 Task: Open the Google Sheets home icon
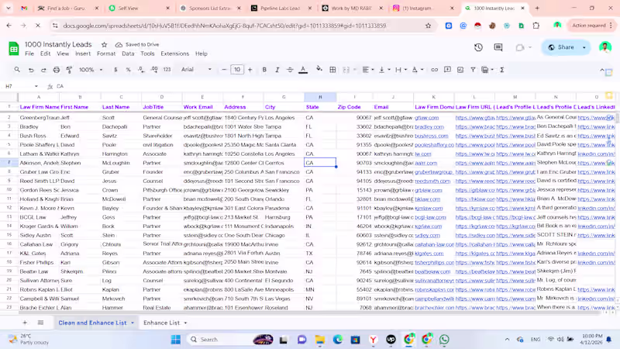tap(14, 48)
